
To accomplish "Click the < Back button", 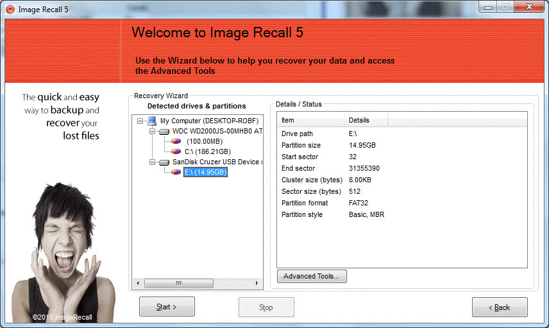I will (500, 307).
